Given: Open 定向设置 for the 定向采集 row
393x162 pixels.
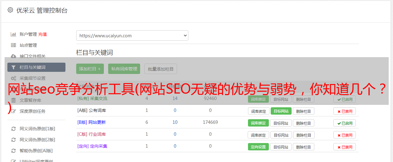Looking at the screenshot, I should (x=258, y=147).
